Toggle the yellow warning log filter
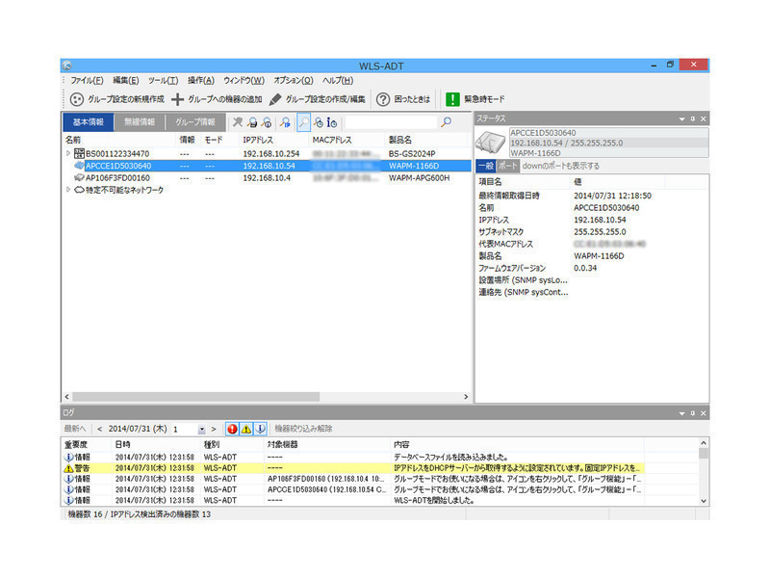Image resolution: width=770 pixels, height=578 pixels. 246,428
